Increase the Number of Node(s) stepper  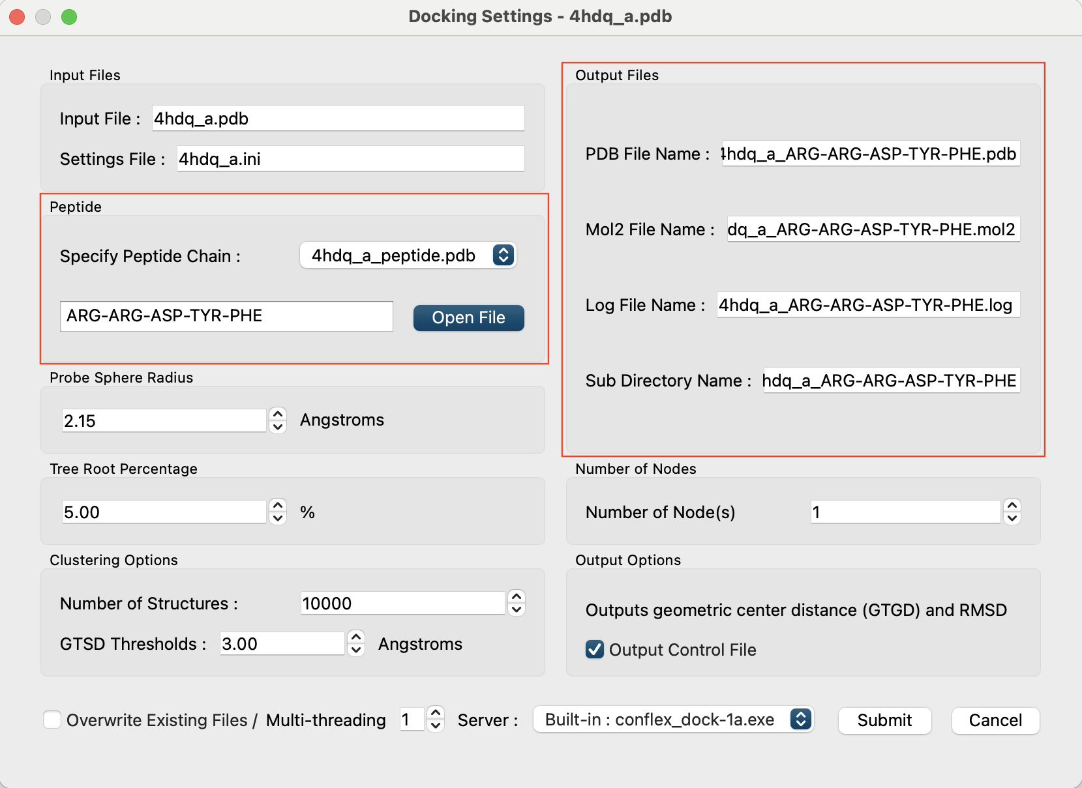click(1012, 505)
